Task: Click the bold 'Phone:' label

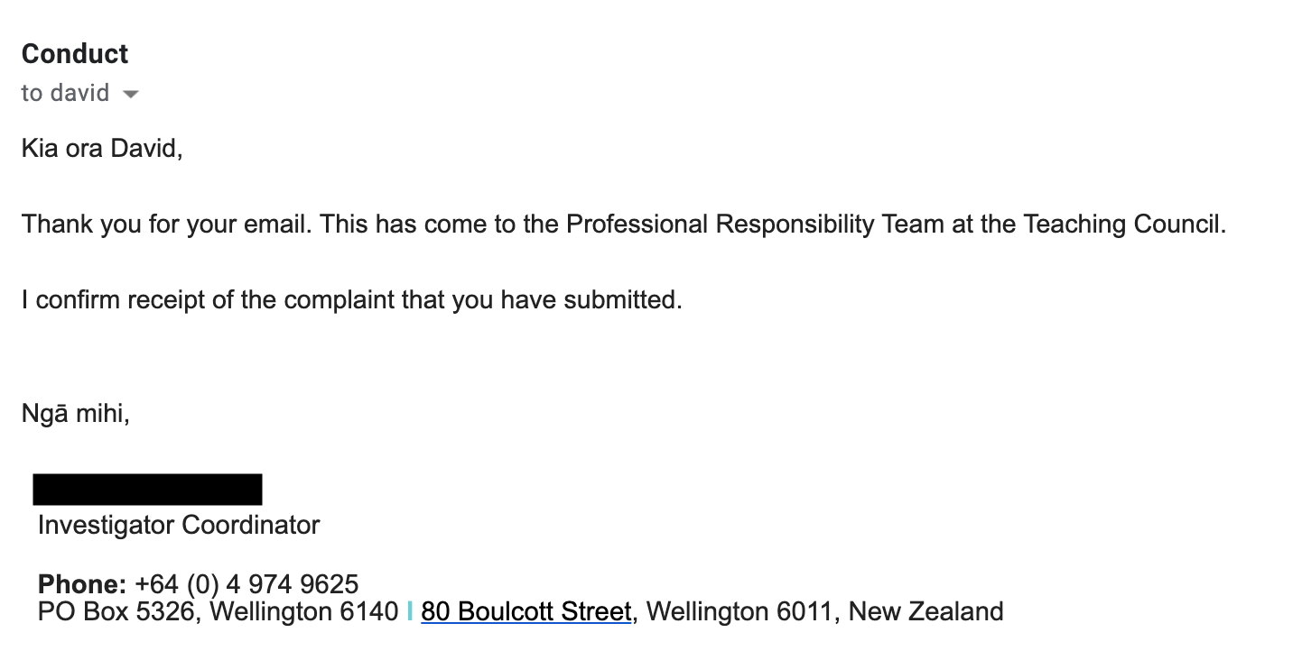Action: (82, 584)
